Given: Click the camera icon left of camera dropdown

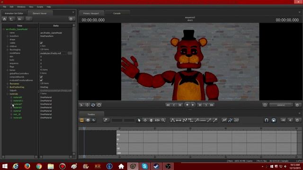Looking at the screenshot, I should point(265,105).
